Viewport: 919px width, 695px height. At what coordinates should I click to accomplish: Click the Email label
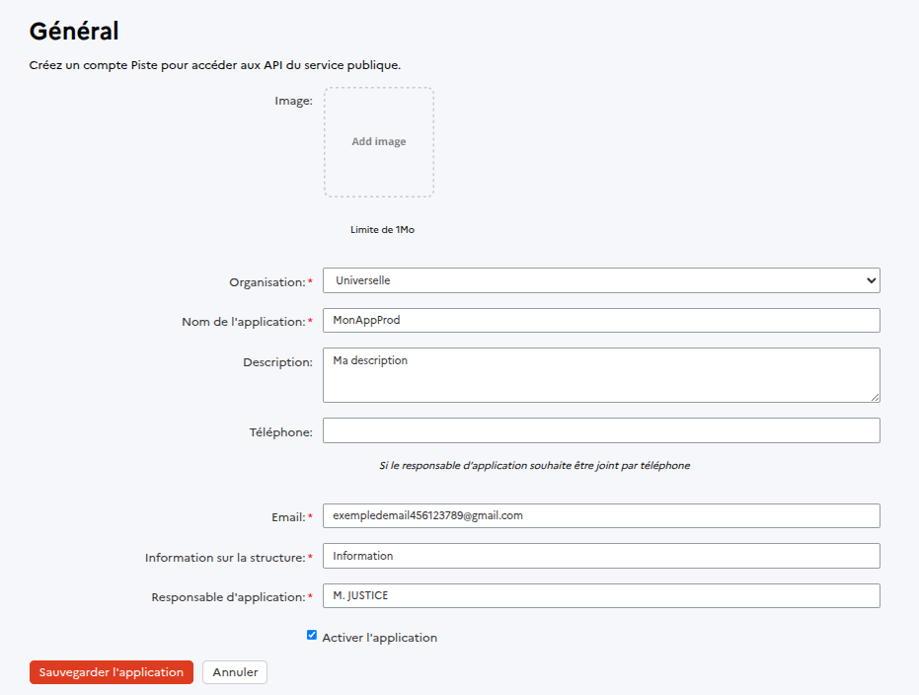tap(288, 517)
